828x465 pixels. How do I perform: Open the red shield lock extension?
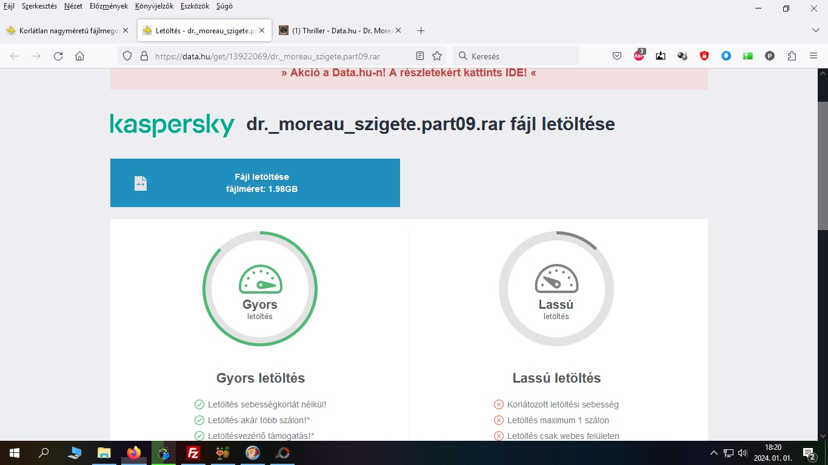(x=704, y=56)
